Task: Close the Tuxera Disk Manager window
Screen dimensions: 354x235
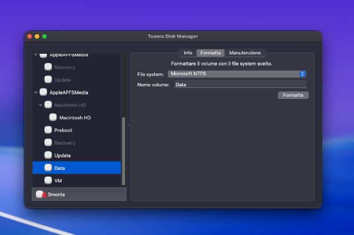Action: coord(30,36)
